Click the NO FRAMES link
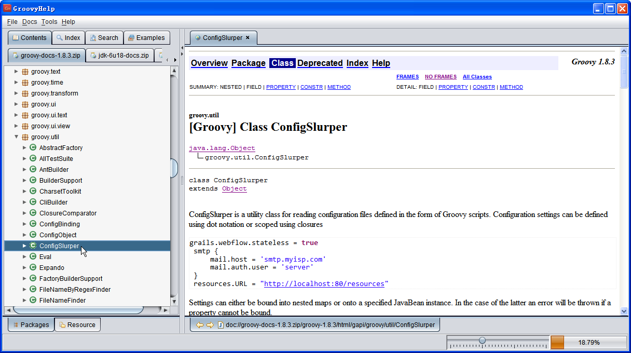The height and width of the screenshot is (353, 631). (441, 77)
